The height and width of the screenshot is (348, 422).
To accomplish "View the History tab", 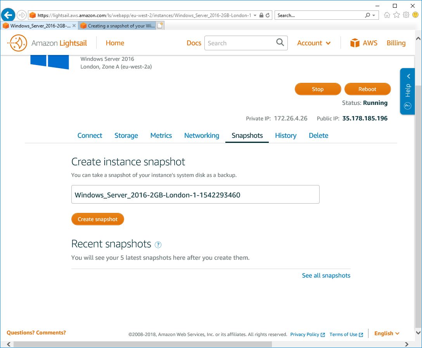I will 285,135.
